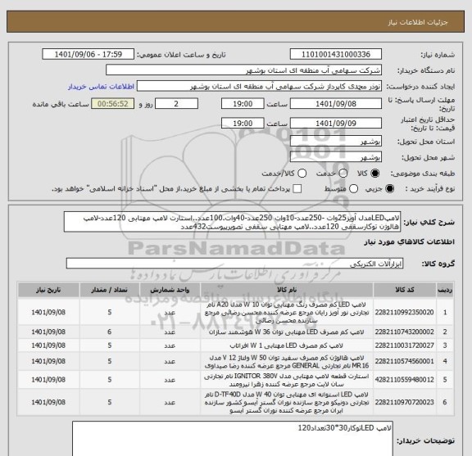The height and width of the screenshot is (456, 472).
Task: Open اطلاعات تماس خریدار link
Action: (101, 87)
